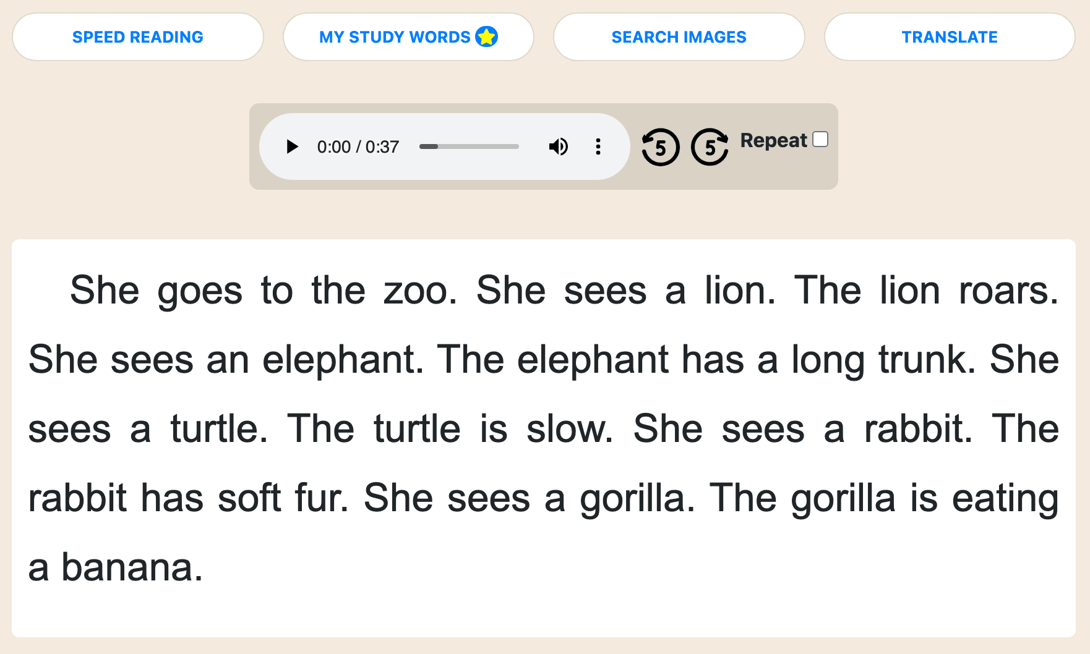
Task: Open Speed Reading mode
Action: tap(137, 37)
